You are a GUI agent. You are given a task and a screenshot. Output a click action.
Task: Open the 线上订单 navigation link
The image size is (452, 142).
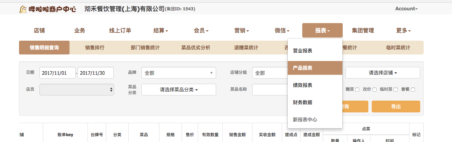click(x=120, y=30)
